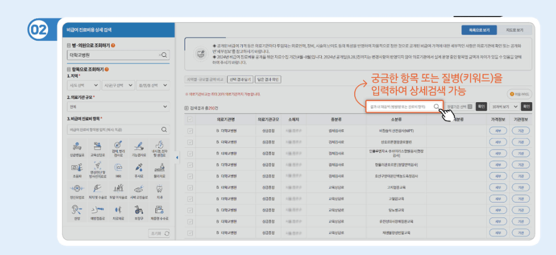This screenshot has height=255, width=556.
Task: Toggle the select-all checkbox in table header
Action: tap(190, 120)
